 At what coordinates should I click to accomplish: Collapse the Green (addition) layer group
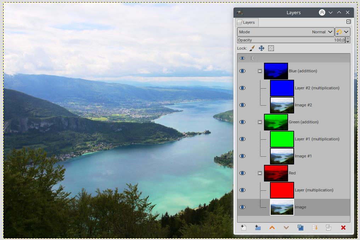coord(260,122)
